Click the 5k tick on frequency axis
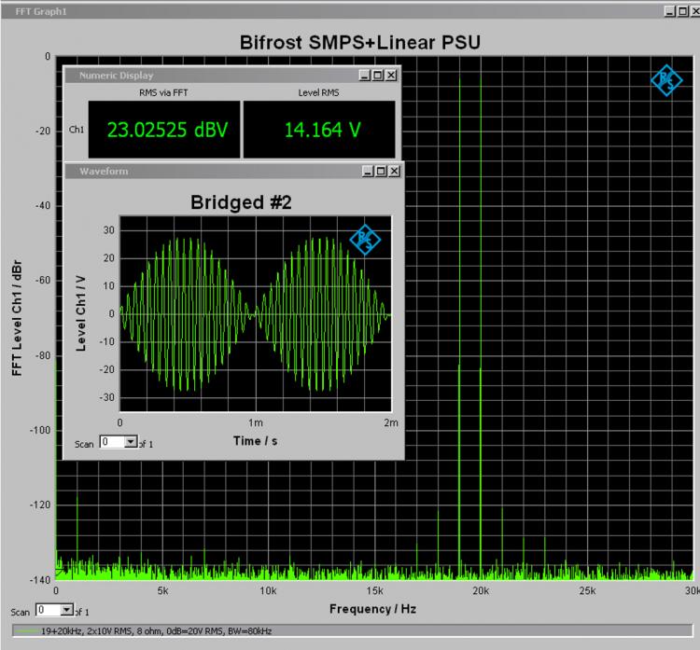Screen dimensions: 700x650 coord(162,590)
